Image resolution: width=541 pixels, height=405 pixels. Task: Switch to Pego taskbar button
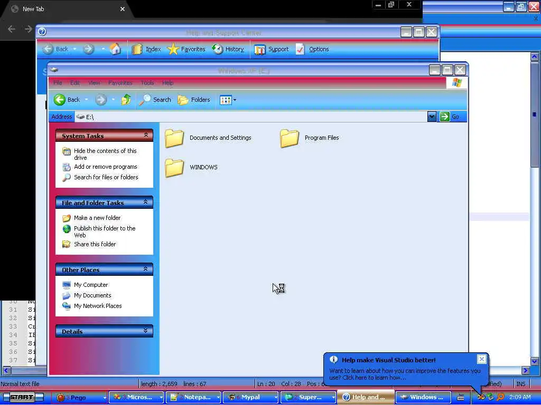coord(79,398)
